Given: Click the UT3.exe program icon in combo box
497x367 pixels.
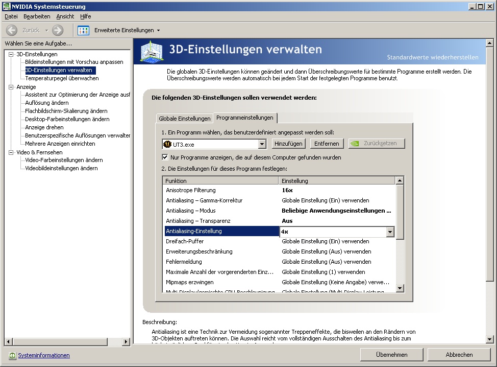Looking at the screenshot, I should tap(167, 145).
